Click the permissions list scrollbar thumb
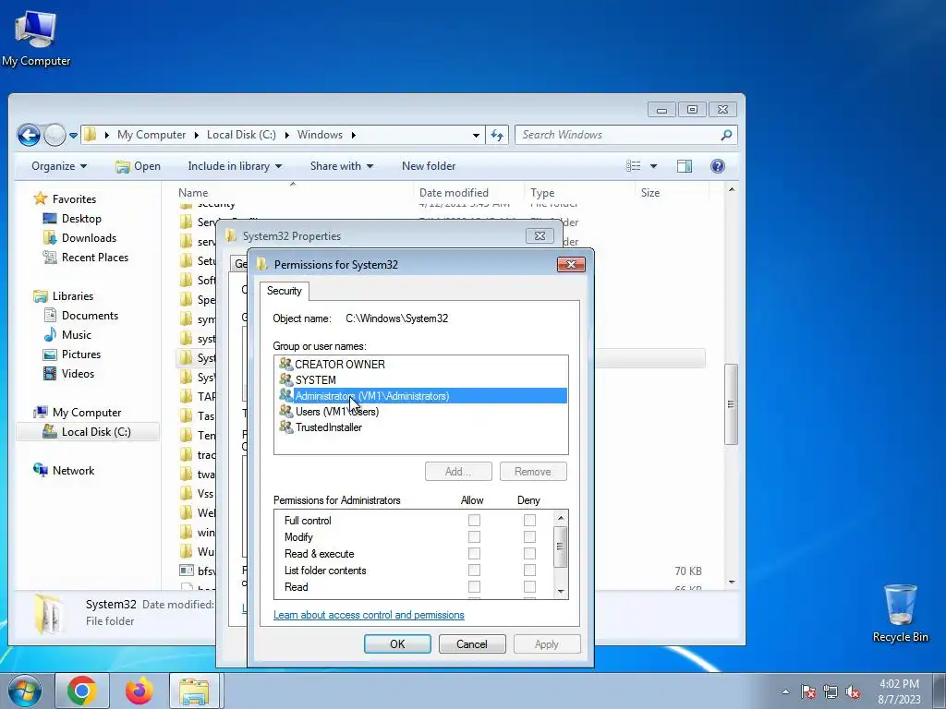946x709 pixels. pos(561,547)
